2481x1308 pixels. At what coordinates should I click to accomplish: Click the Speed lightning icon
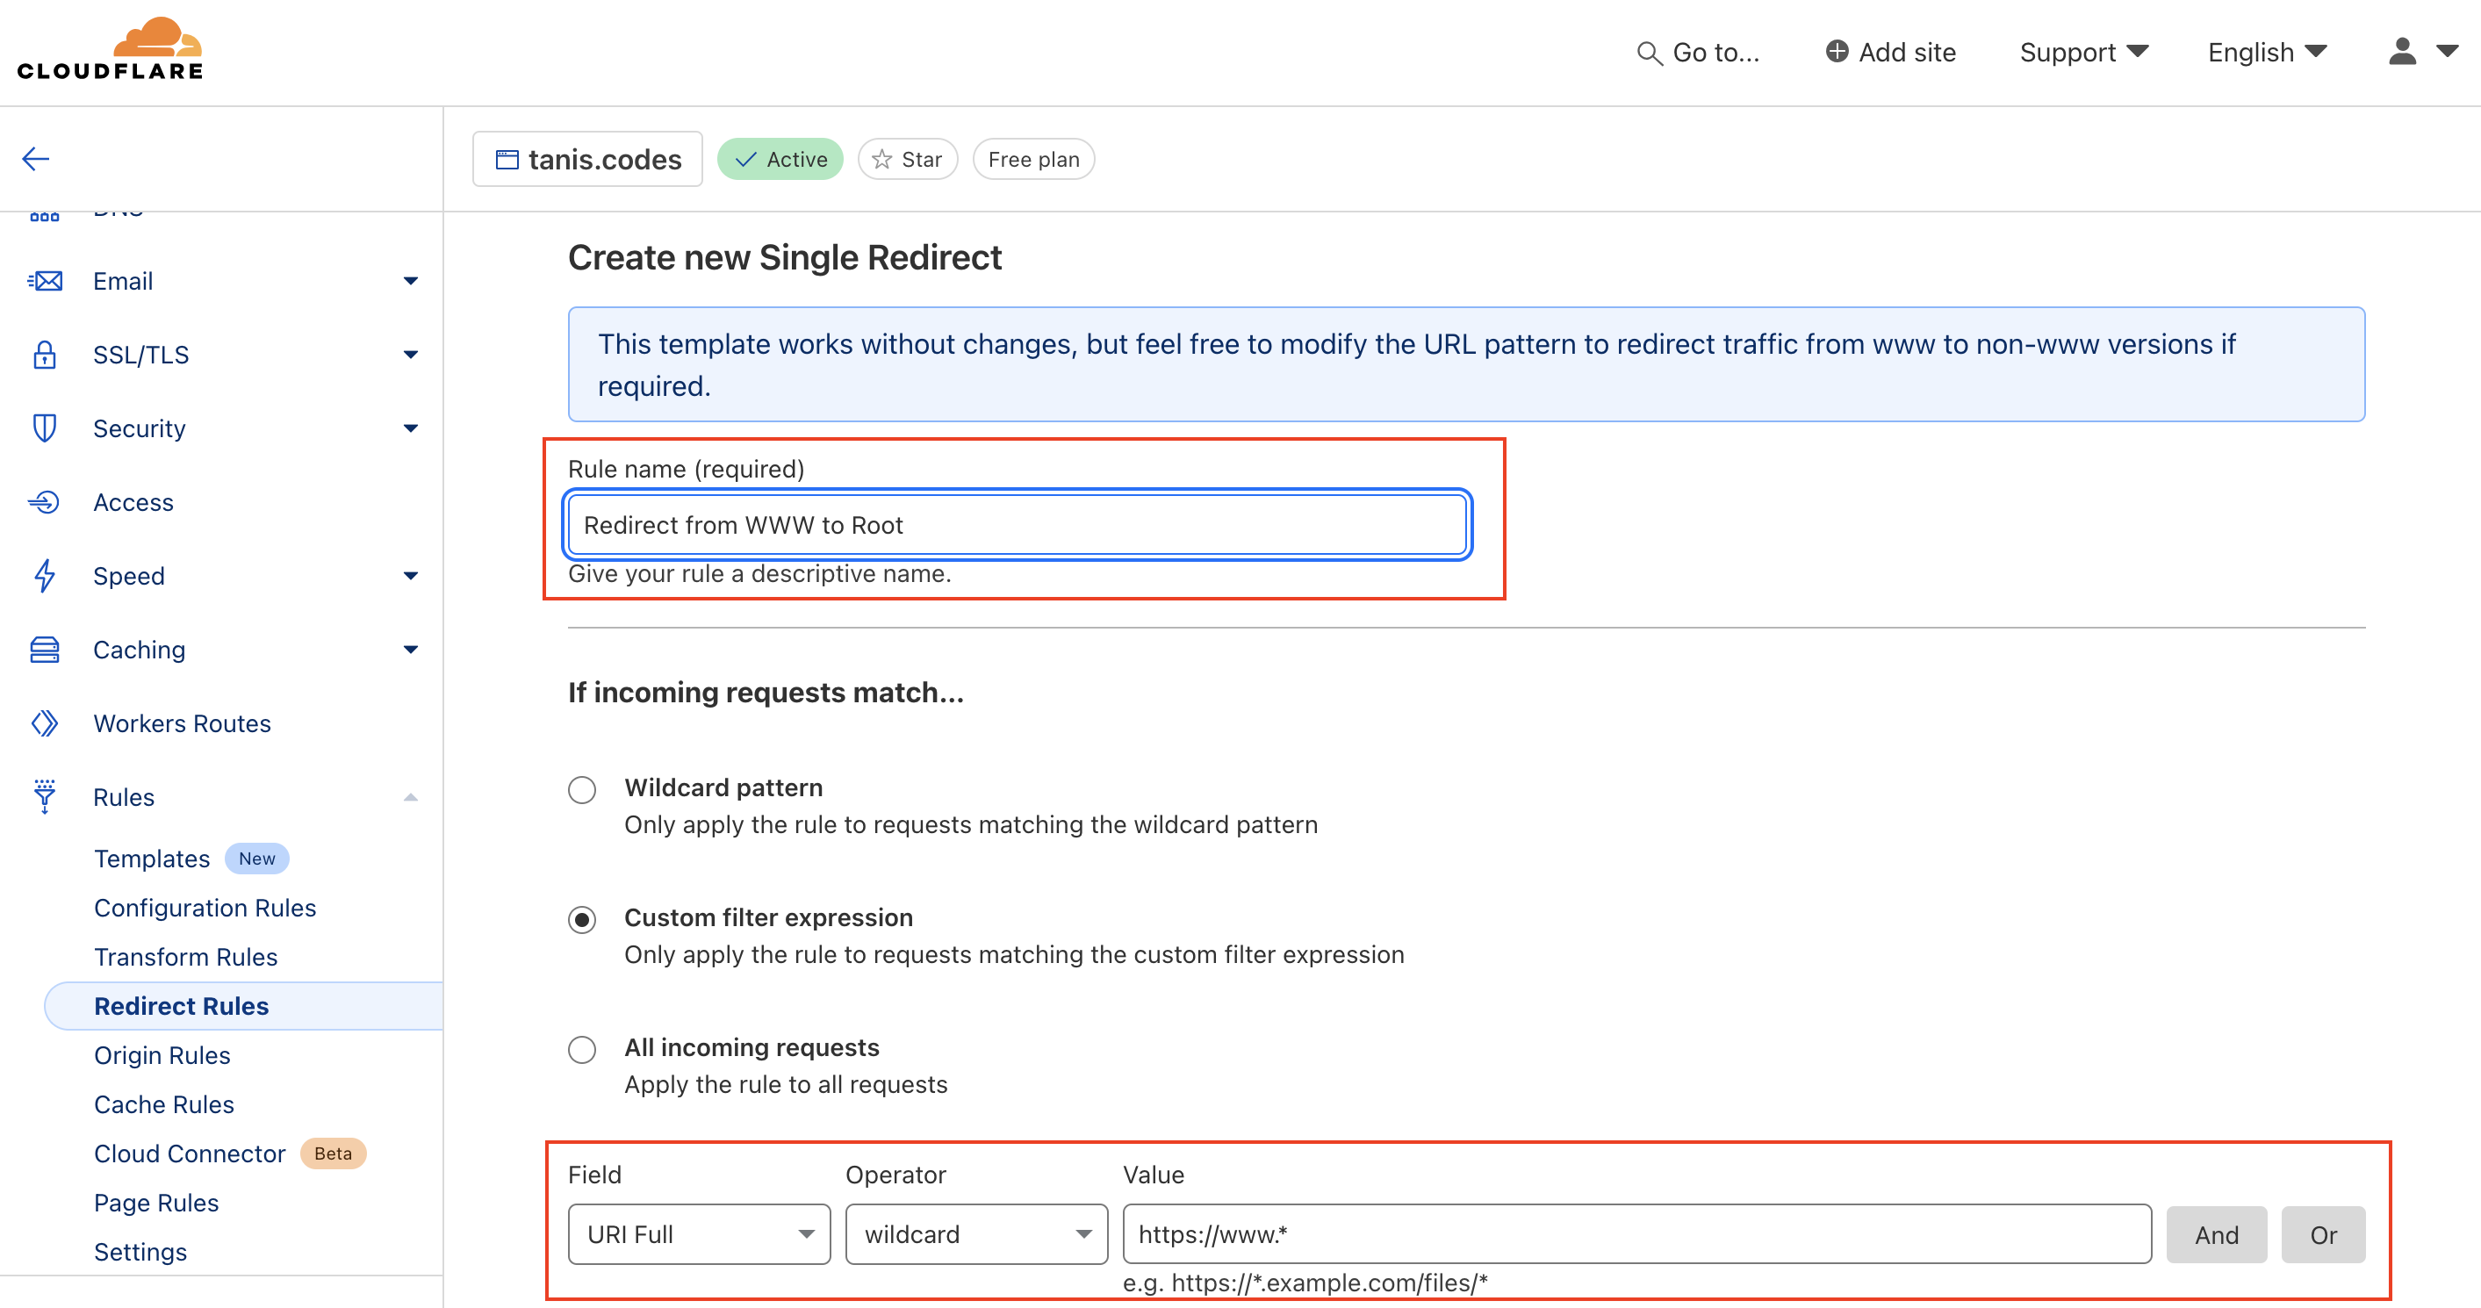pyautogui.click(x=44, y=576)
